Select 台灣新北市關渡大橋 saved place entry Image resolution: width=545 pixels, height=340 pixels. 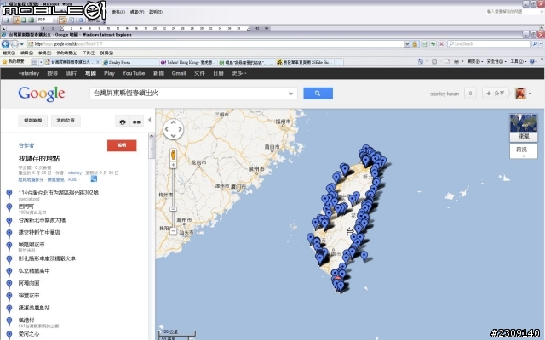point(42,220)
